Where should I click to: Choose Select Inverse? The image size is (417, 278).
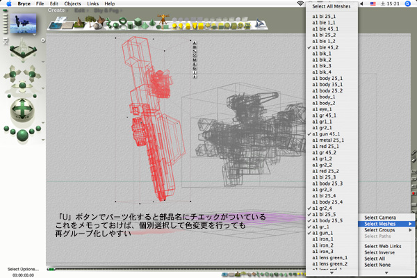pyautogui.click(x=386, y=252)
